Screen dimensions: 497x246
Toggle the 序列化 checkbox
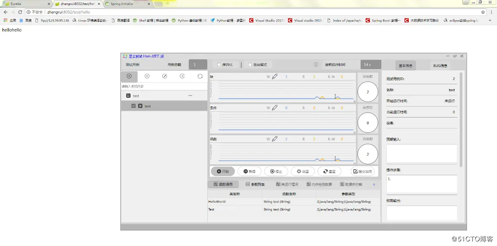pos(219,64)
